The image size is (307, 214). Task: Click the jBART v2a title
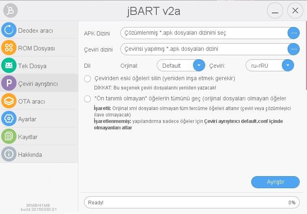pyautogui.click(x=153, y=11)
